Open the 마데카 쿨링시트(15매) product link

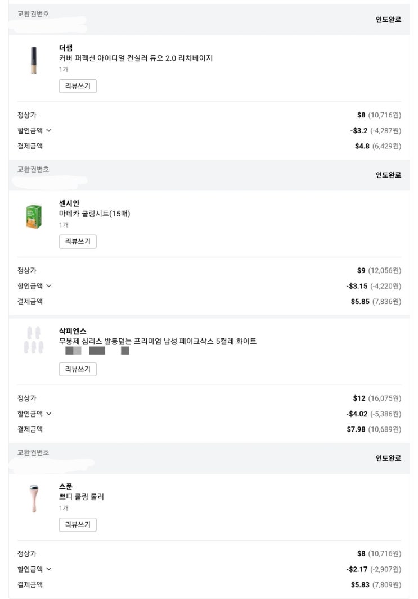point(95,214)
